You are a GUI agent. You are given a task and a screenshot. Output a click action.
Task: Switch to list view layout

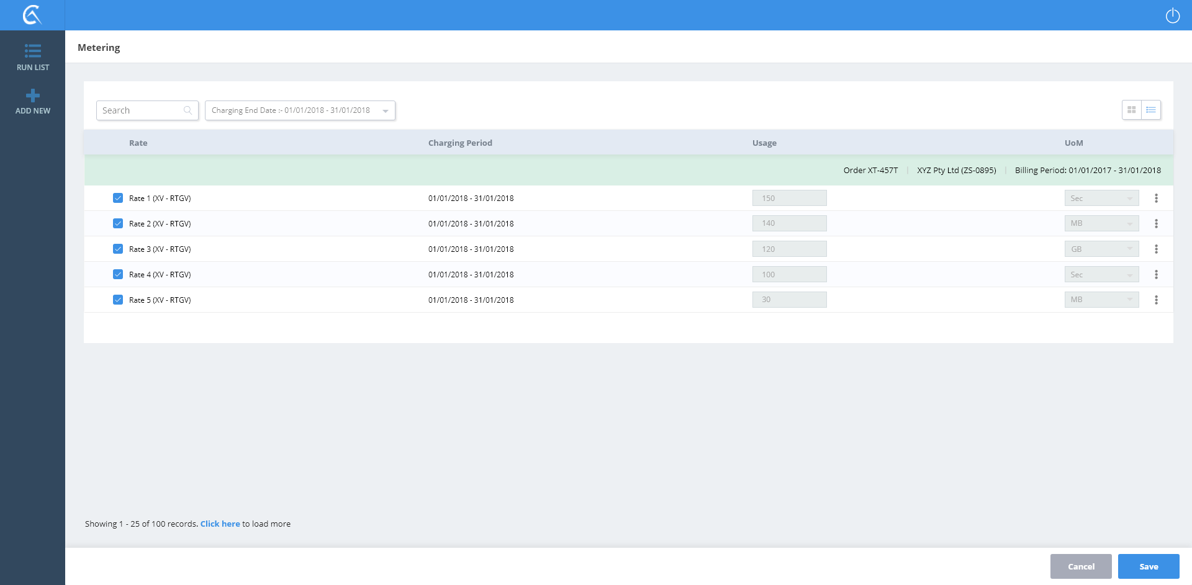1151,110
